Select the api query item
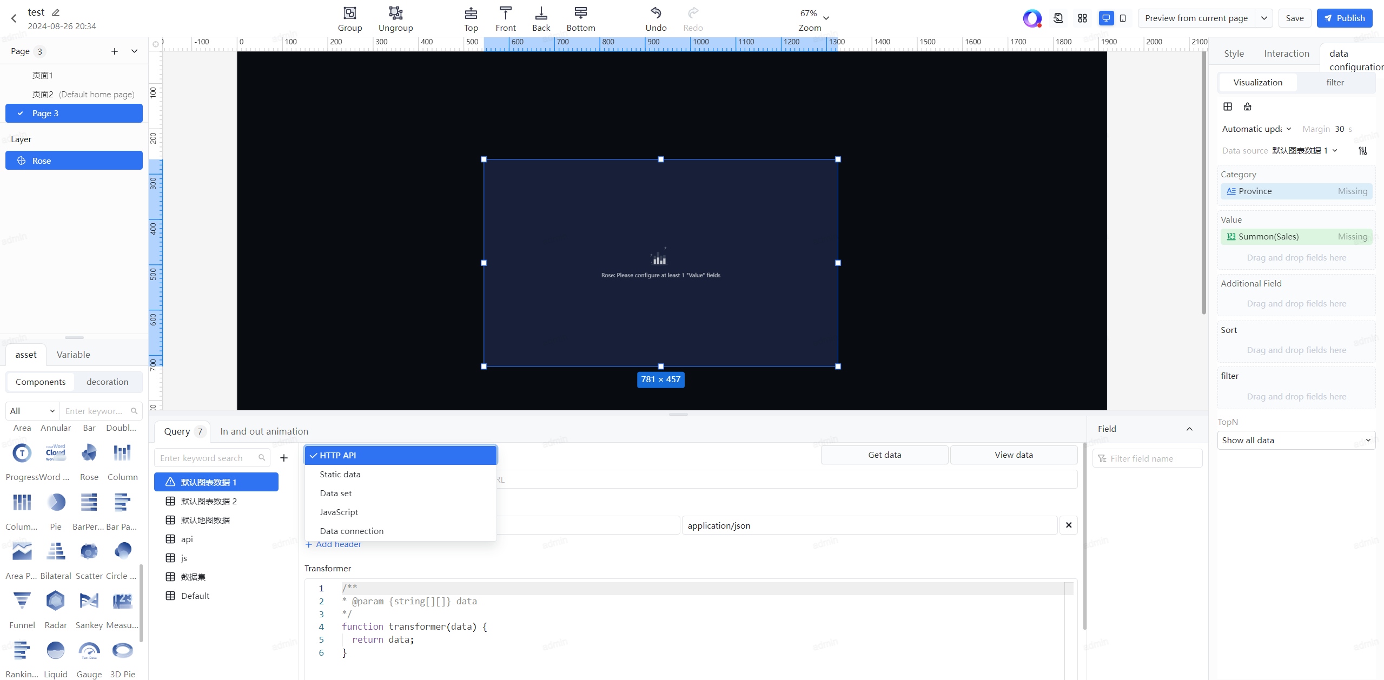 [216, 539]
